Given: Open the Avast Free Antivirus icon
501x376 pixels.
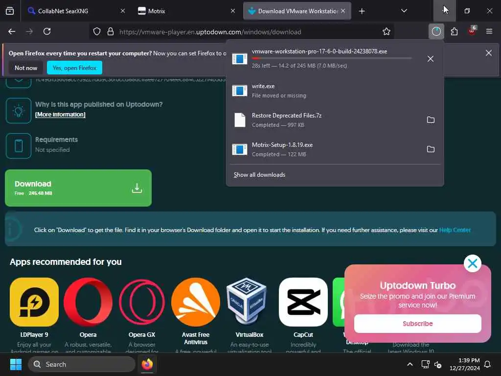Looking at the screenshot, I should [196, 302].
